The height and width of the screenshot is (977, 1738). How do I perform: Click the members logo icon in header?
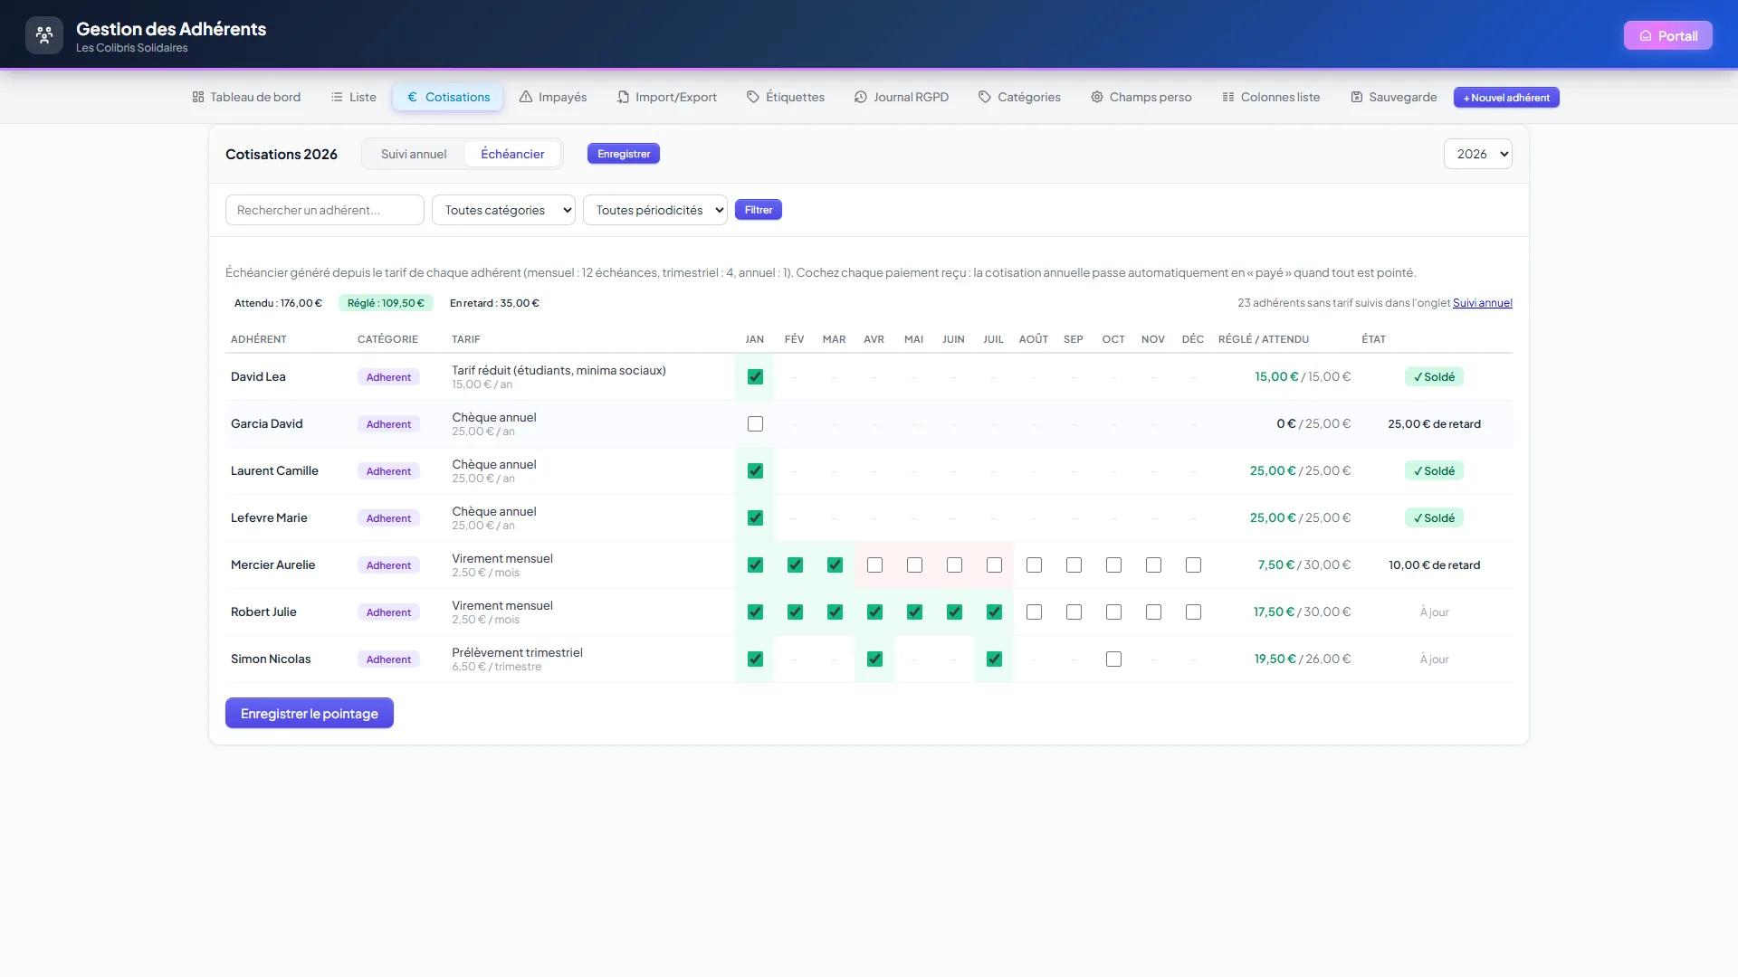point(44,35)
